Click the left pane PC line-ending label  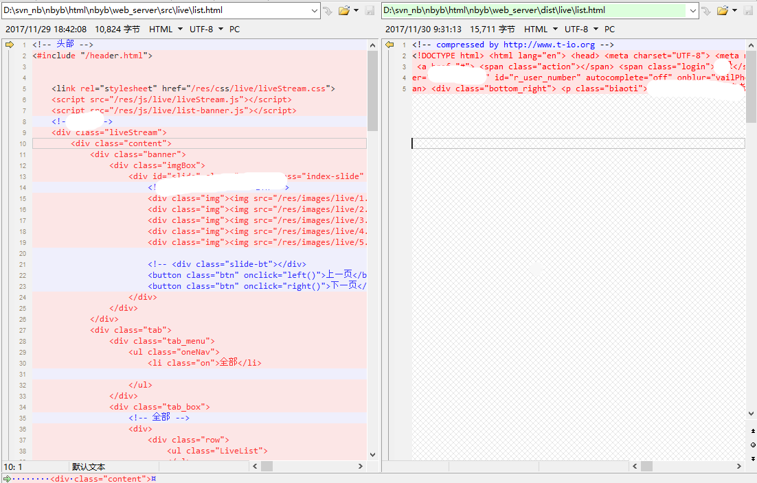pyautogui.click(x=235, y=30)
